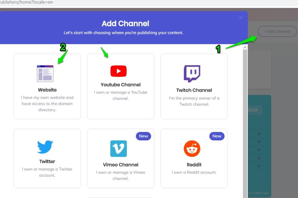
Task: Select the 'Twitter' card heading
Action: tap(47, 161)
